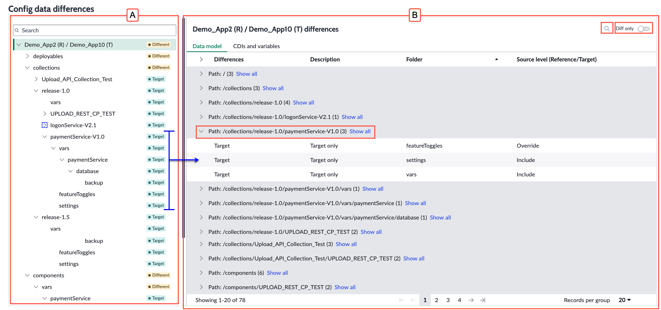Click Show all for paymentService-V1.0 (3)
The height and width of the screenshot is (310, 661).
click(360, 131)
